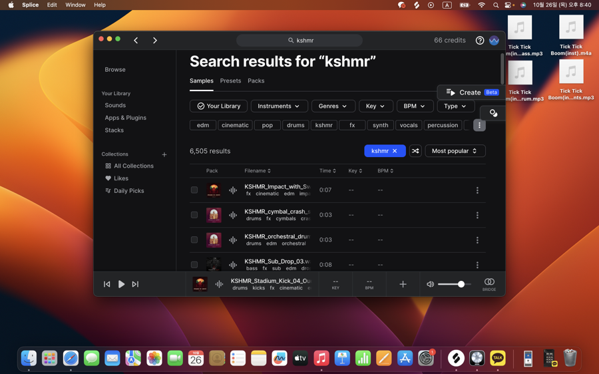The image size is (599, 374).
Task: Open the Most popular sort dropdown
Action: (x=455, y=151)
